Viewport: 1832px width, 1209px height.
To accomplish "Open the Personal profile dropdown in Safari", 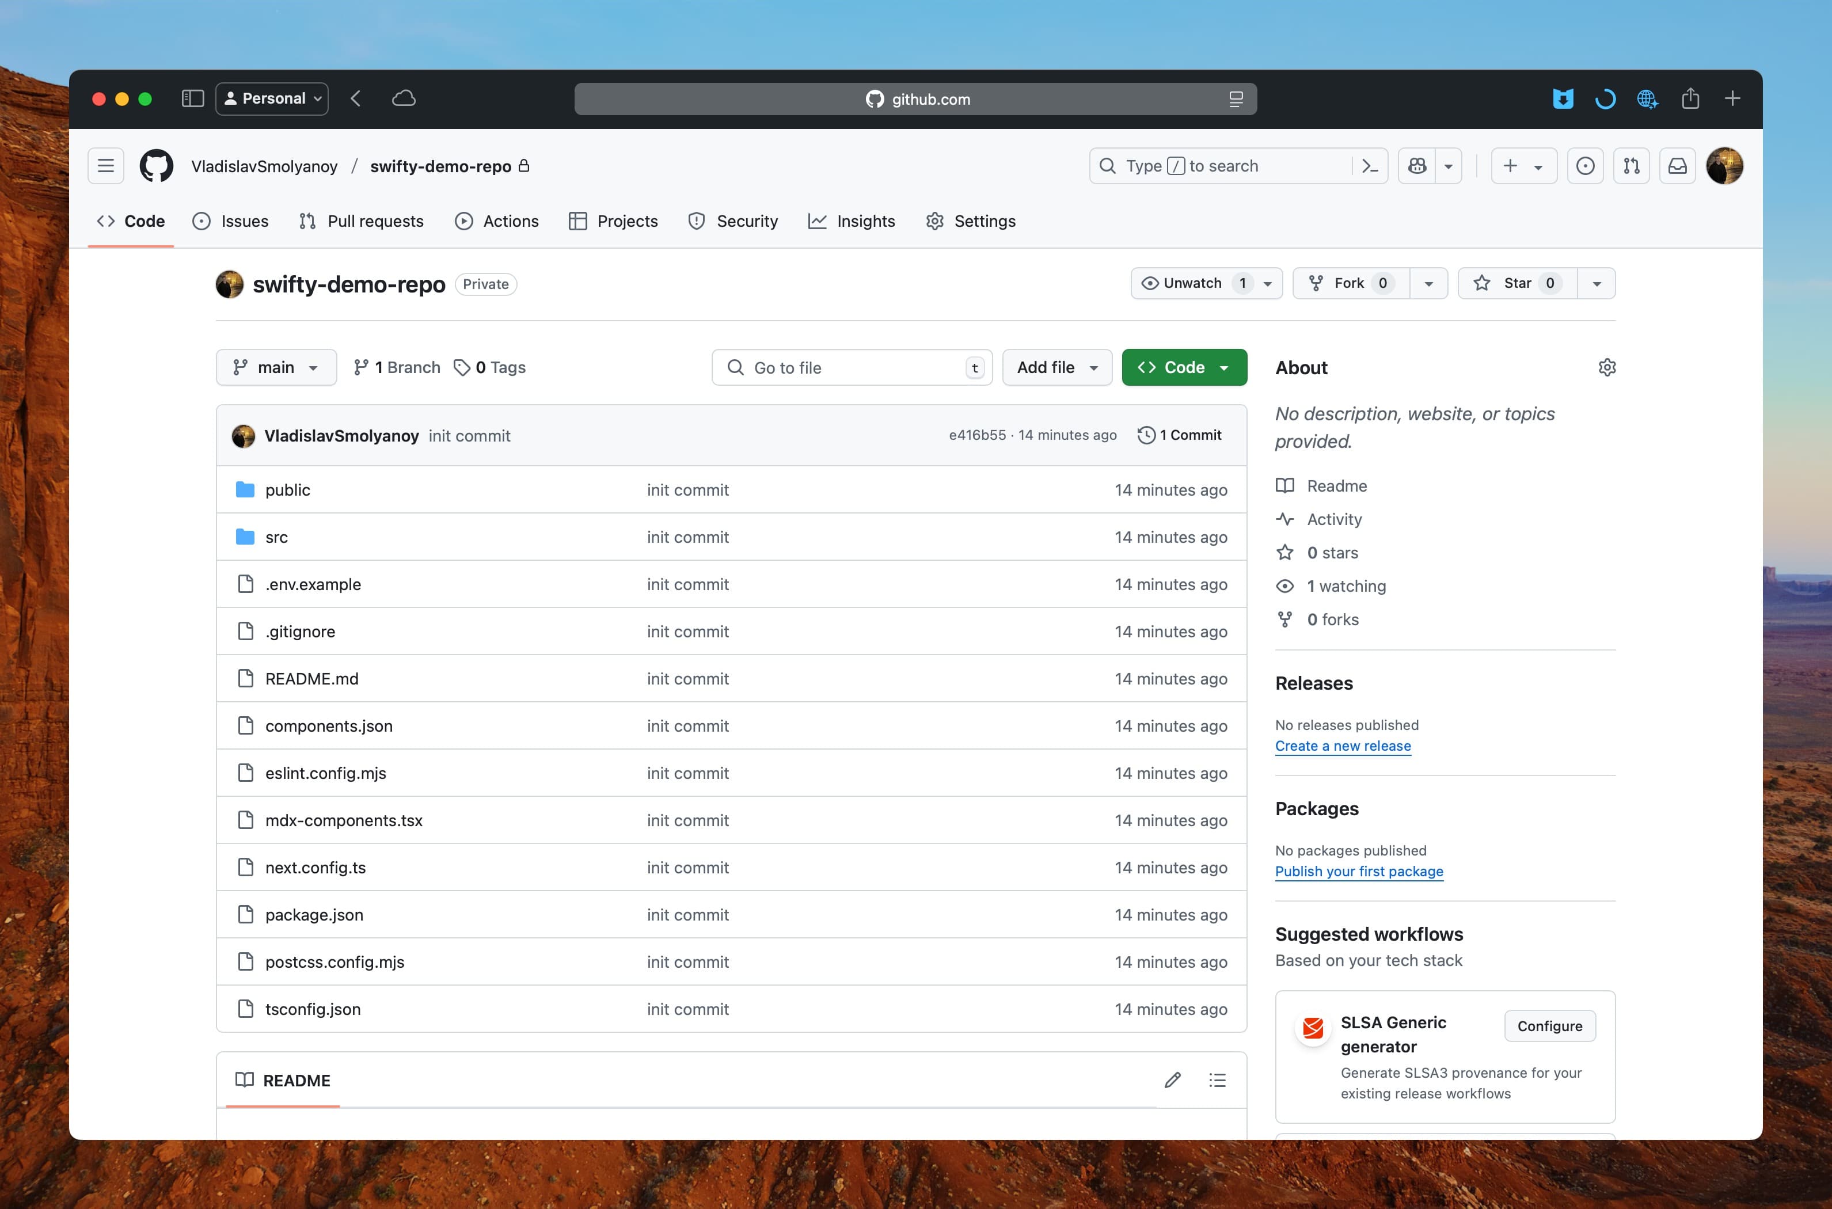I will point(272,98).
